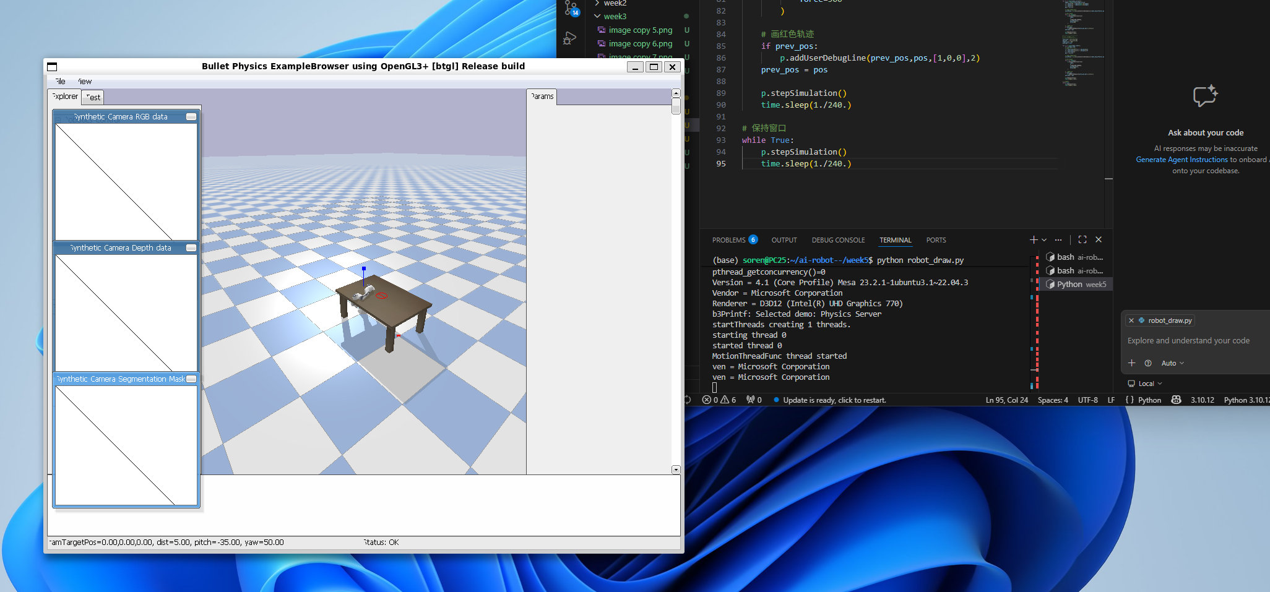Switch to the OUTPUT tab

pyautogui.click(x=784, y=240)
